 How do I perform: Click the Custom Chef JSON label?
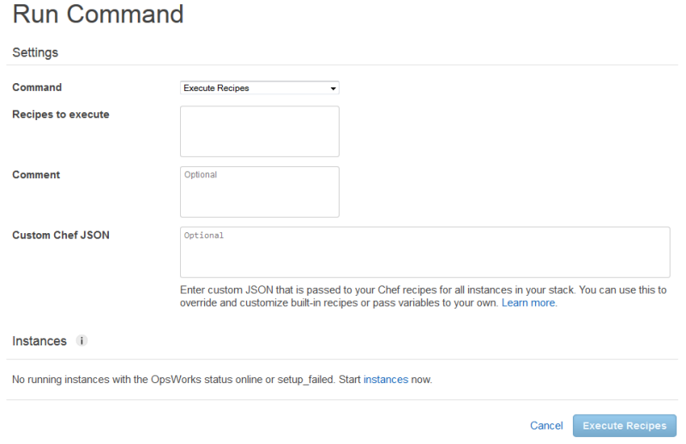pyautogui.click(x=61, y=235)
